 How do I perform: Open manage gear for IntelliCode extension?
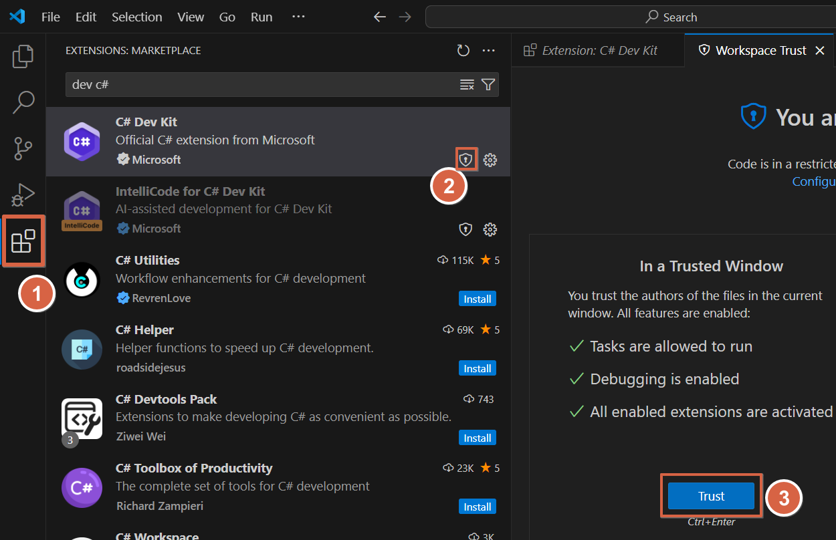pyautogui.click(x=490, y=229)
